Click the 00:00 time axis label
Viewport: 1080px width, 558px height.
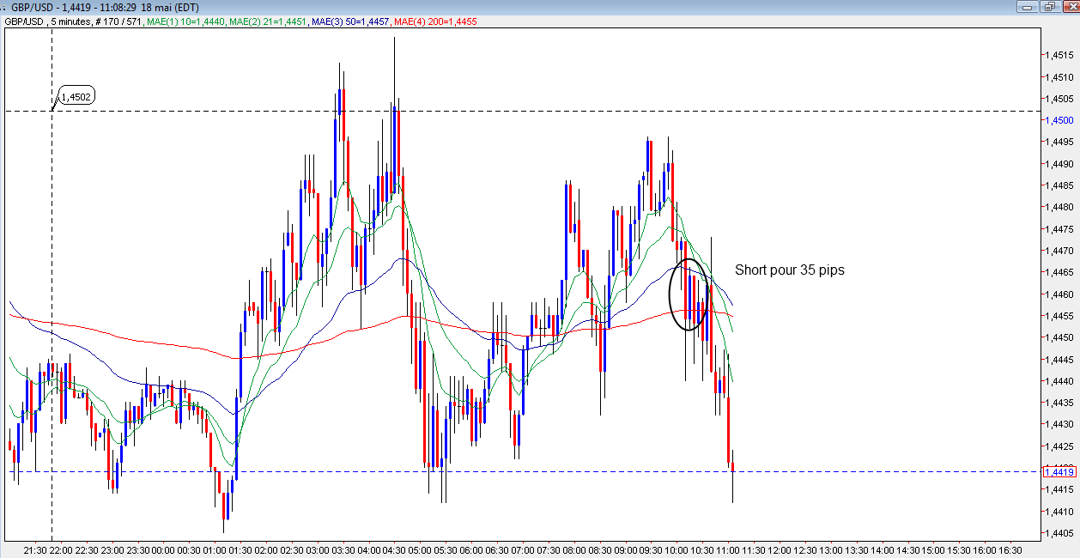(164, 550)
